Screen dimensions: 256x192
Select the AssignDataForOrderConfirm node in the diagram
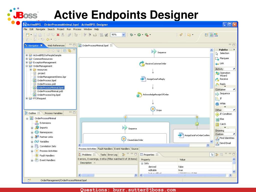(194, 135)
